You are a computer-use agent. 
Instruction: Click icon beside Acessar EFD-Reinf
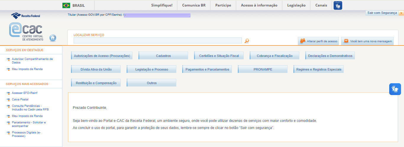8,93
